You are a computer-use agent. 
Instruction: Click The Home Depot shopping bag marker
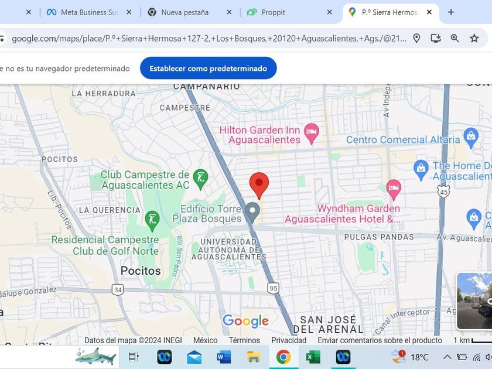(x=421, y=170)
